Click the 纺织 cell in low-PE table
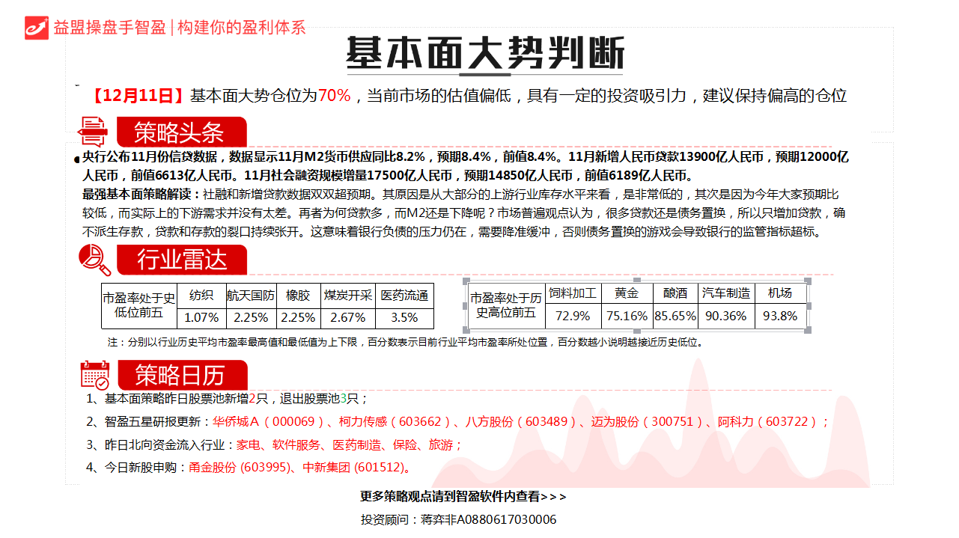 [201, 296]
